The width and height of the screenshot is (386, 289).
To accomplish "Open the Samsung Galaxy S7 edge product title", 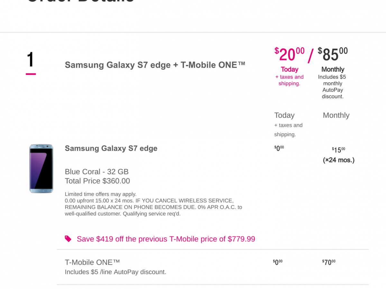I will [111, 148].
